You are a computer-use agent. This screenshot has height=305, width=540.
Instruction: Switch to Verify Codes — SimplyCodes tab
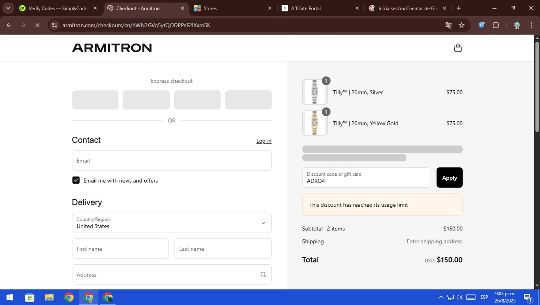tap(58, 8)
